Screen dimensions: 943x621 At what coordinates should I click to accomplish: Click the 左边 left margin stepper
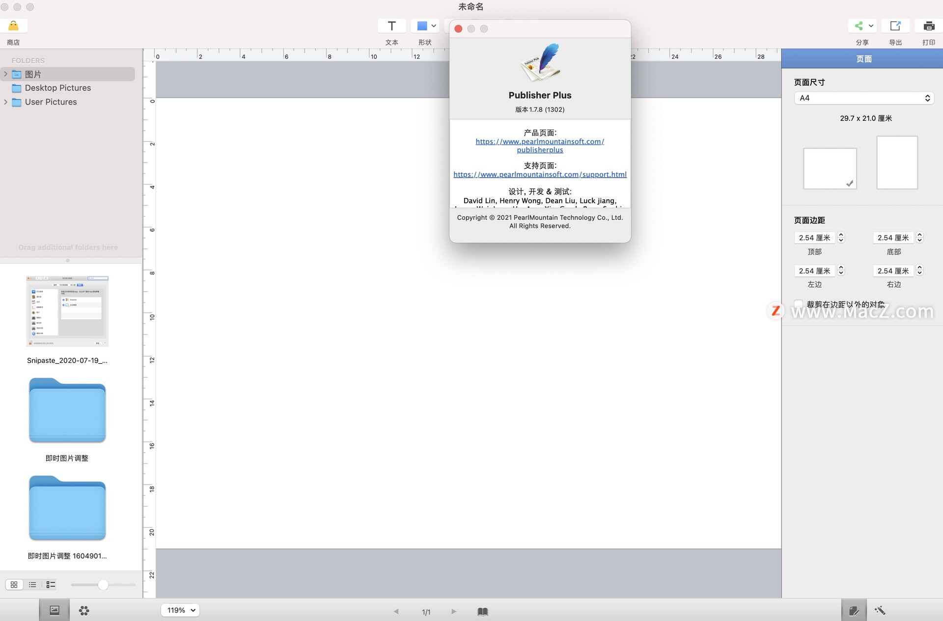tap(841, 270)
